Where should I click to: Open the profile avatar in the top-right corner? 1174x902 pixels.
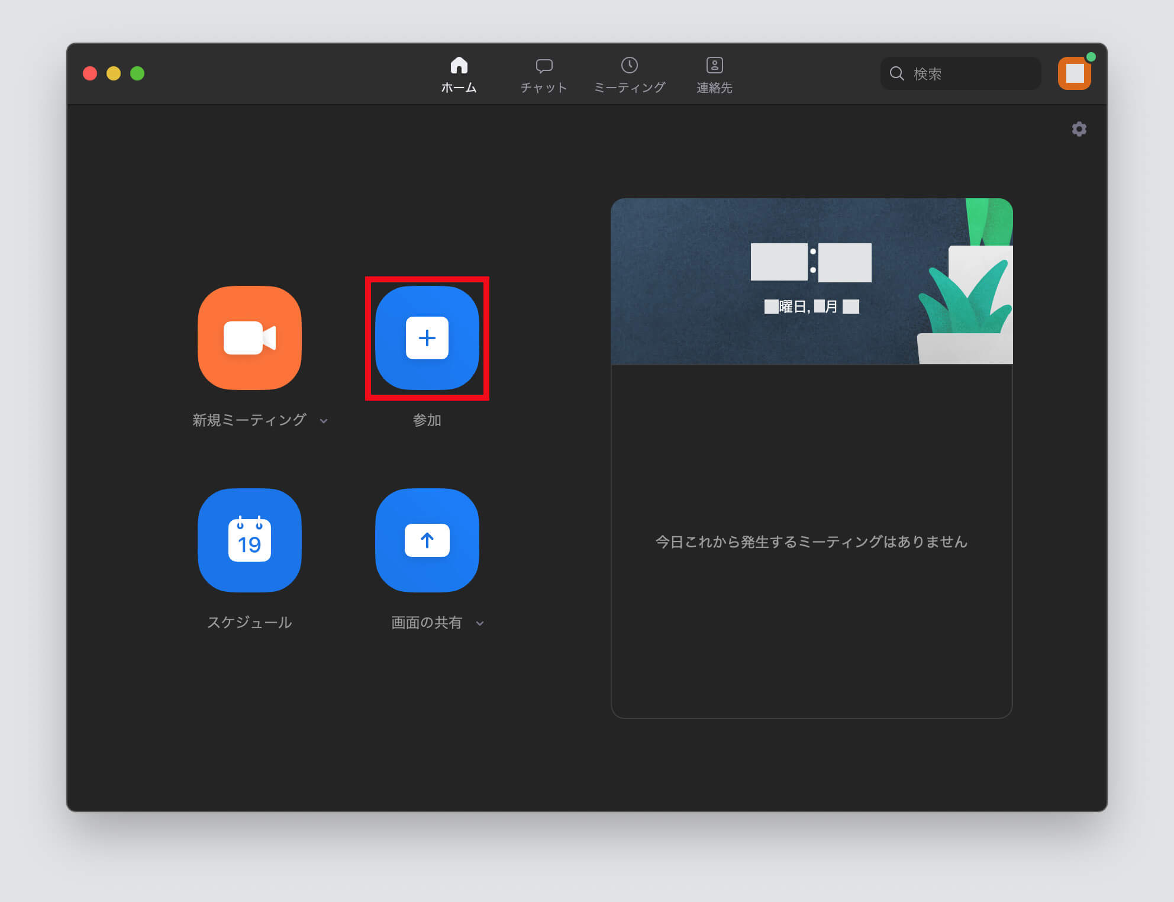(1075, 73)
